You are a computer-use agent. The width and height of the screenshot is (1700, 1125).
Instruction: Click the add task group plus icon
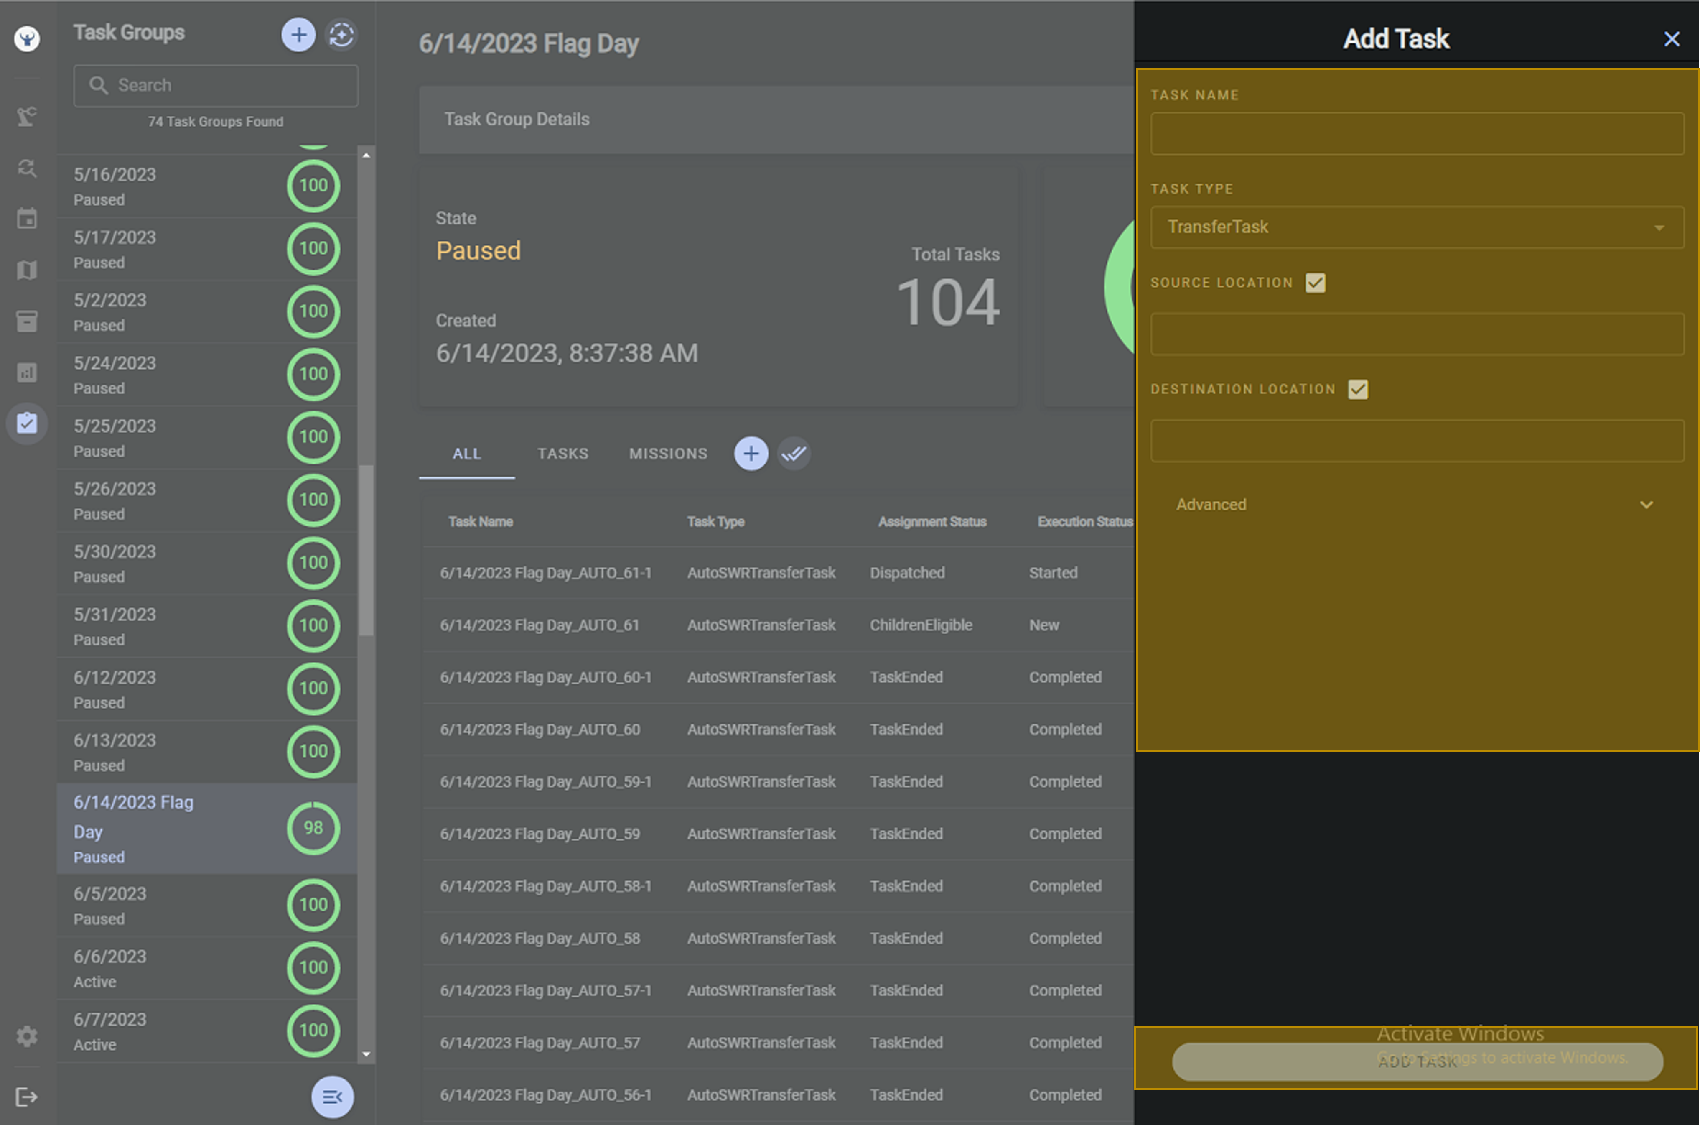coord(298,34)
